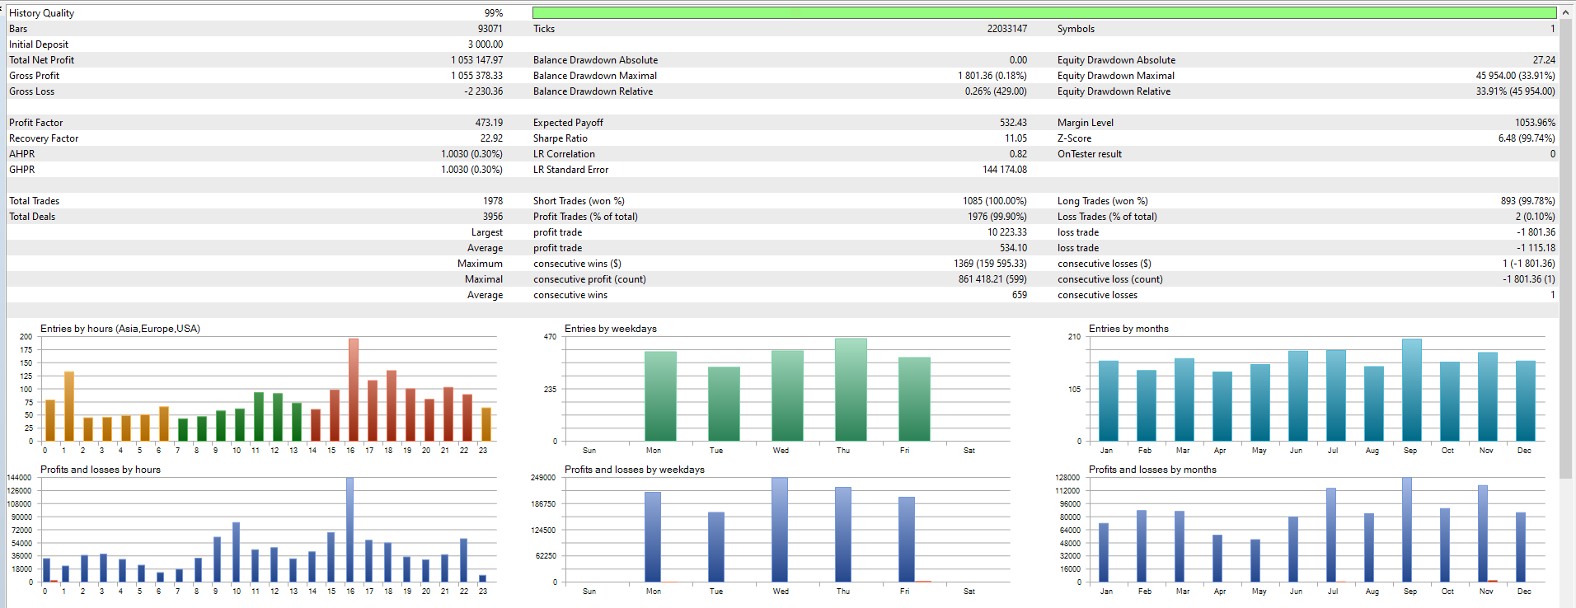Click the Long Trades value "893 (99.78%)"
Viewport: 1576px width, 608px height.
tap(1528, 201)
